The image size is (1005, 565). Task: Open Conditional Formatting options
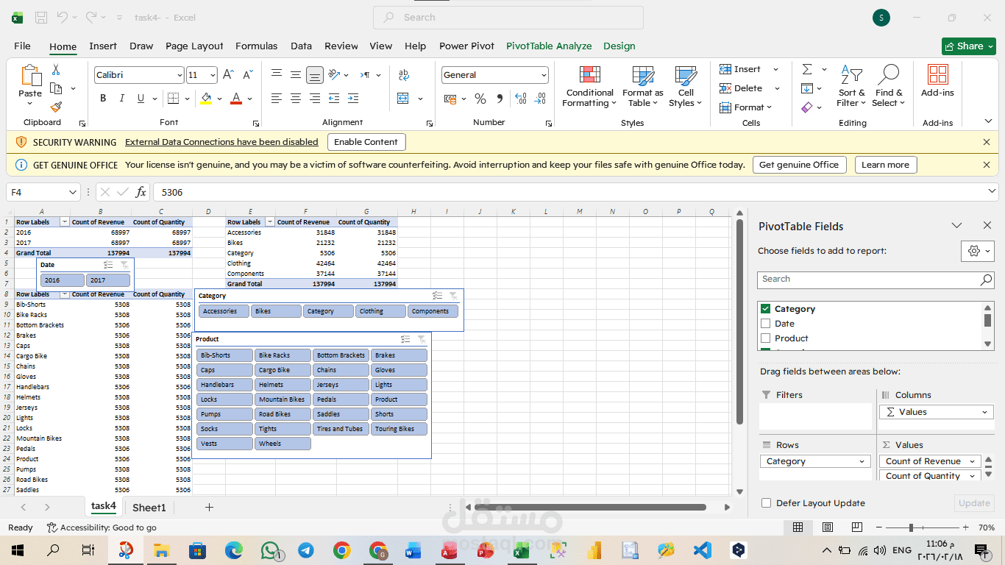tap(589, 88)
